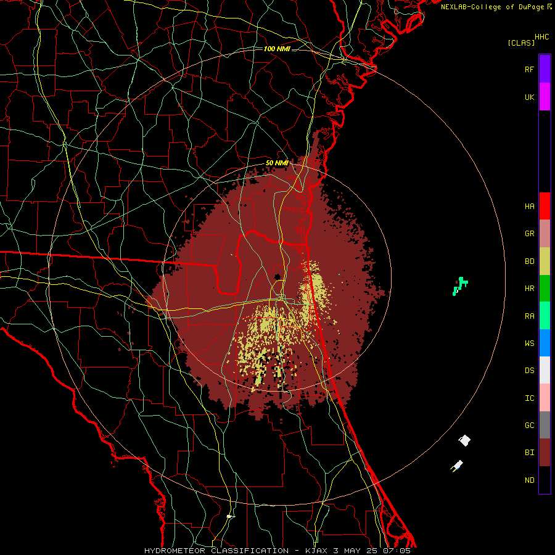Viewport: 555px width, 555px height.
Task: Click the BD yellow legend swatch
Action: pos(545,261)
